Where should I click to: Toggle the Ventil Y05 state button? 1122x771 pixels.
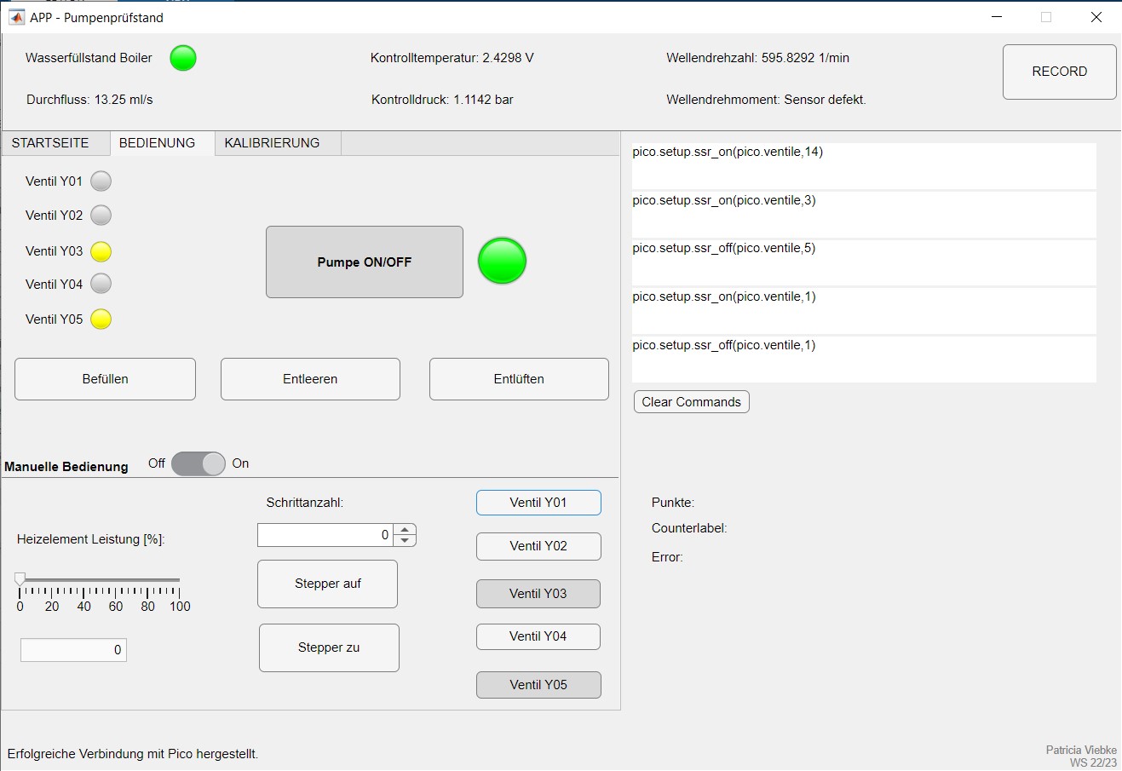(538, 685)
